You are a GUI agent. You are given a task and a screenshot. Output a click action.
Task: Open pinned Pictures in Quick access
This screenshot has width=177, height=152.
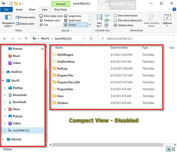coord(17,49)
